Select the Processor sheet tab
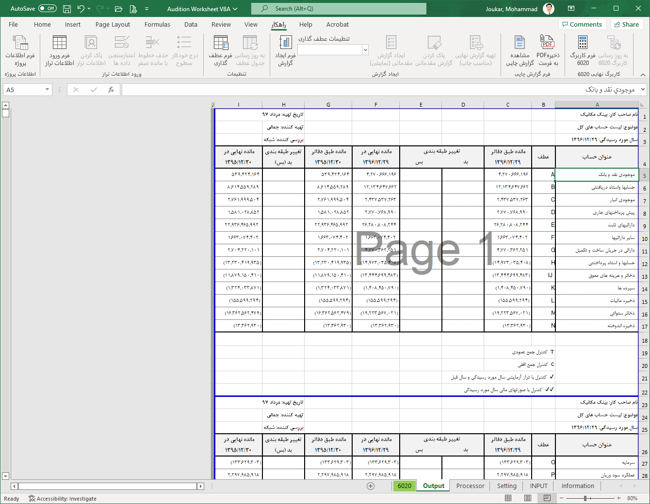650x504 pixels. [x=470, y=486]
